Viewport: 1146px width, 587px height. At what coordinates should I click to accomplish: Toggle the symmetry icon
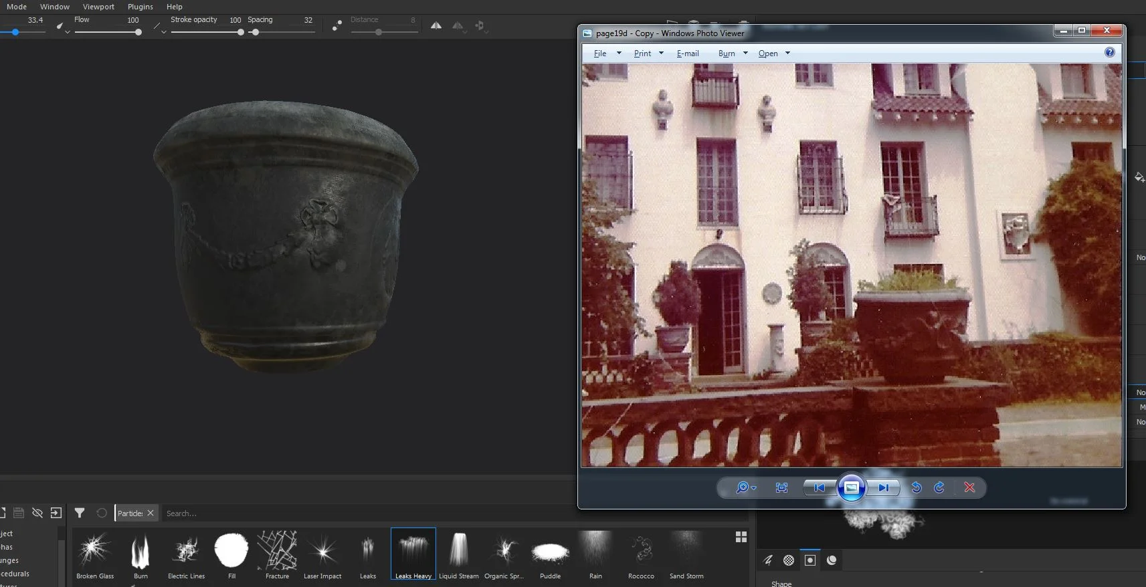click(x=436, y=25)
